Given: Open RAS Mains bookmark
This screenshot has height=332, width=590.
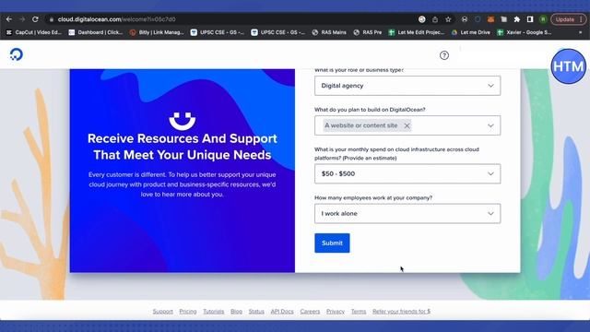Looking at the screenshot, I should coord(329,32).
